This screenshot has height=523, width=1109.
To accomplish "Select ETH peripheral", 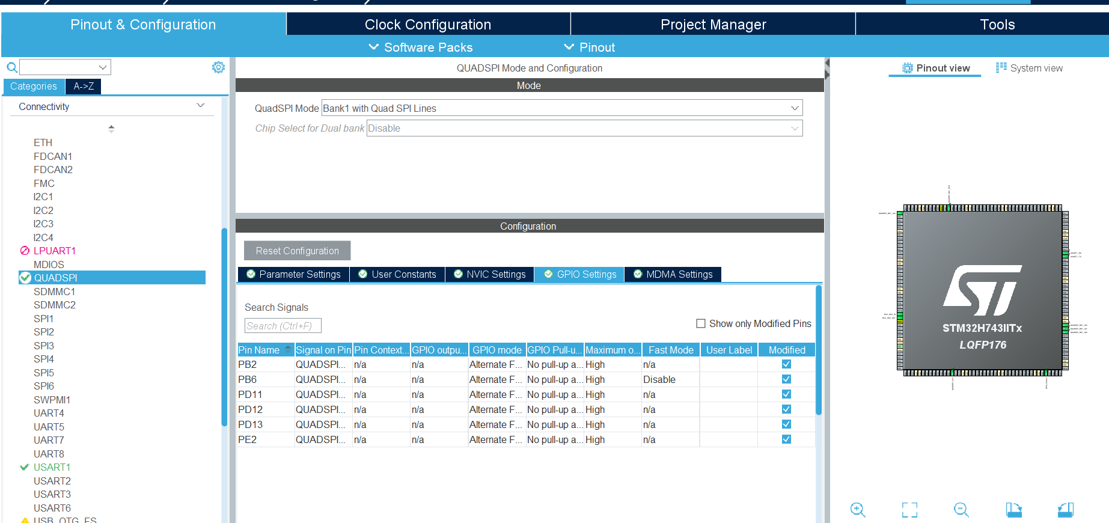I will [43, 142].
